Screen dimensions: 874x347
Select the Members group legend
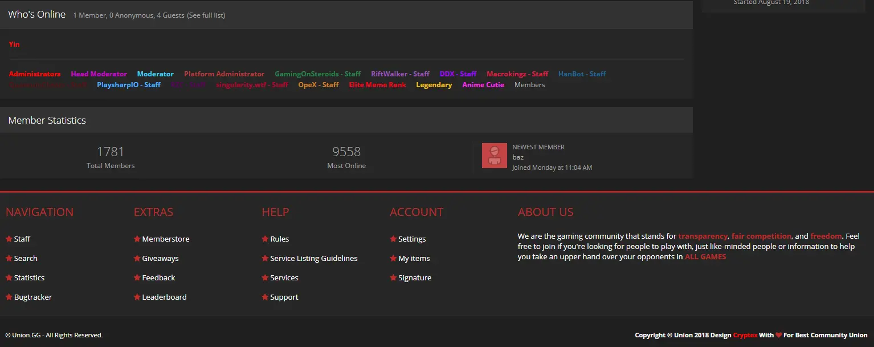pyautogui.click(x=530, y=85)
